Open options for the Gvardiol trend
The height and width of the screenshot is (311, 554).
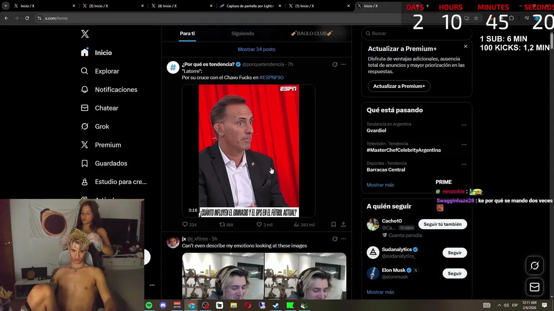coord(464,125)
